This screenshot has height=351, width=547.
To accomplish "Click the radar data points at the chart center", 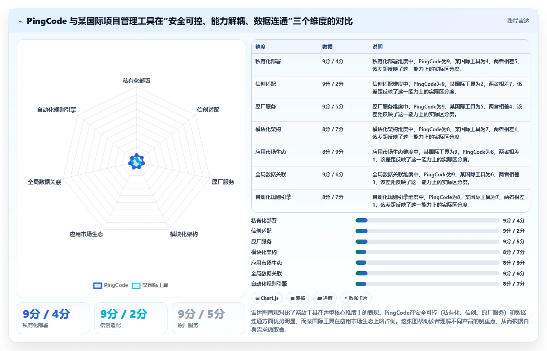I will point(136,161).
